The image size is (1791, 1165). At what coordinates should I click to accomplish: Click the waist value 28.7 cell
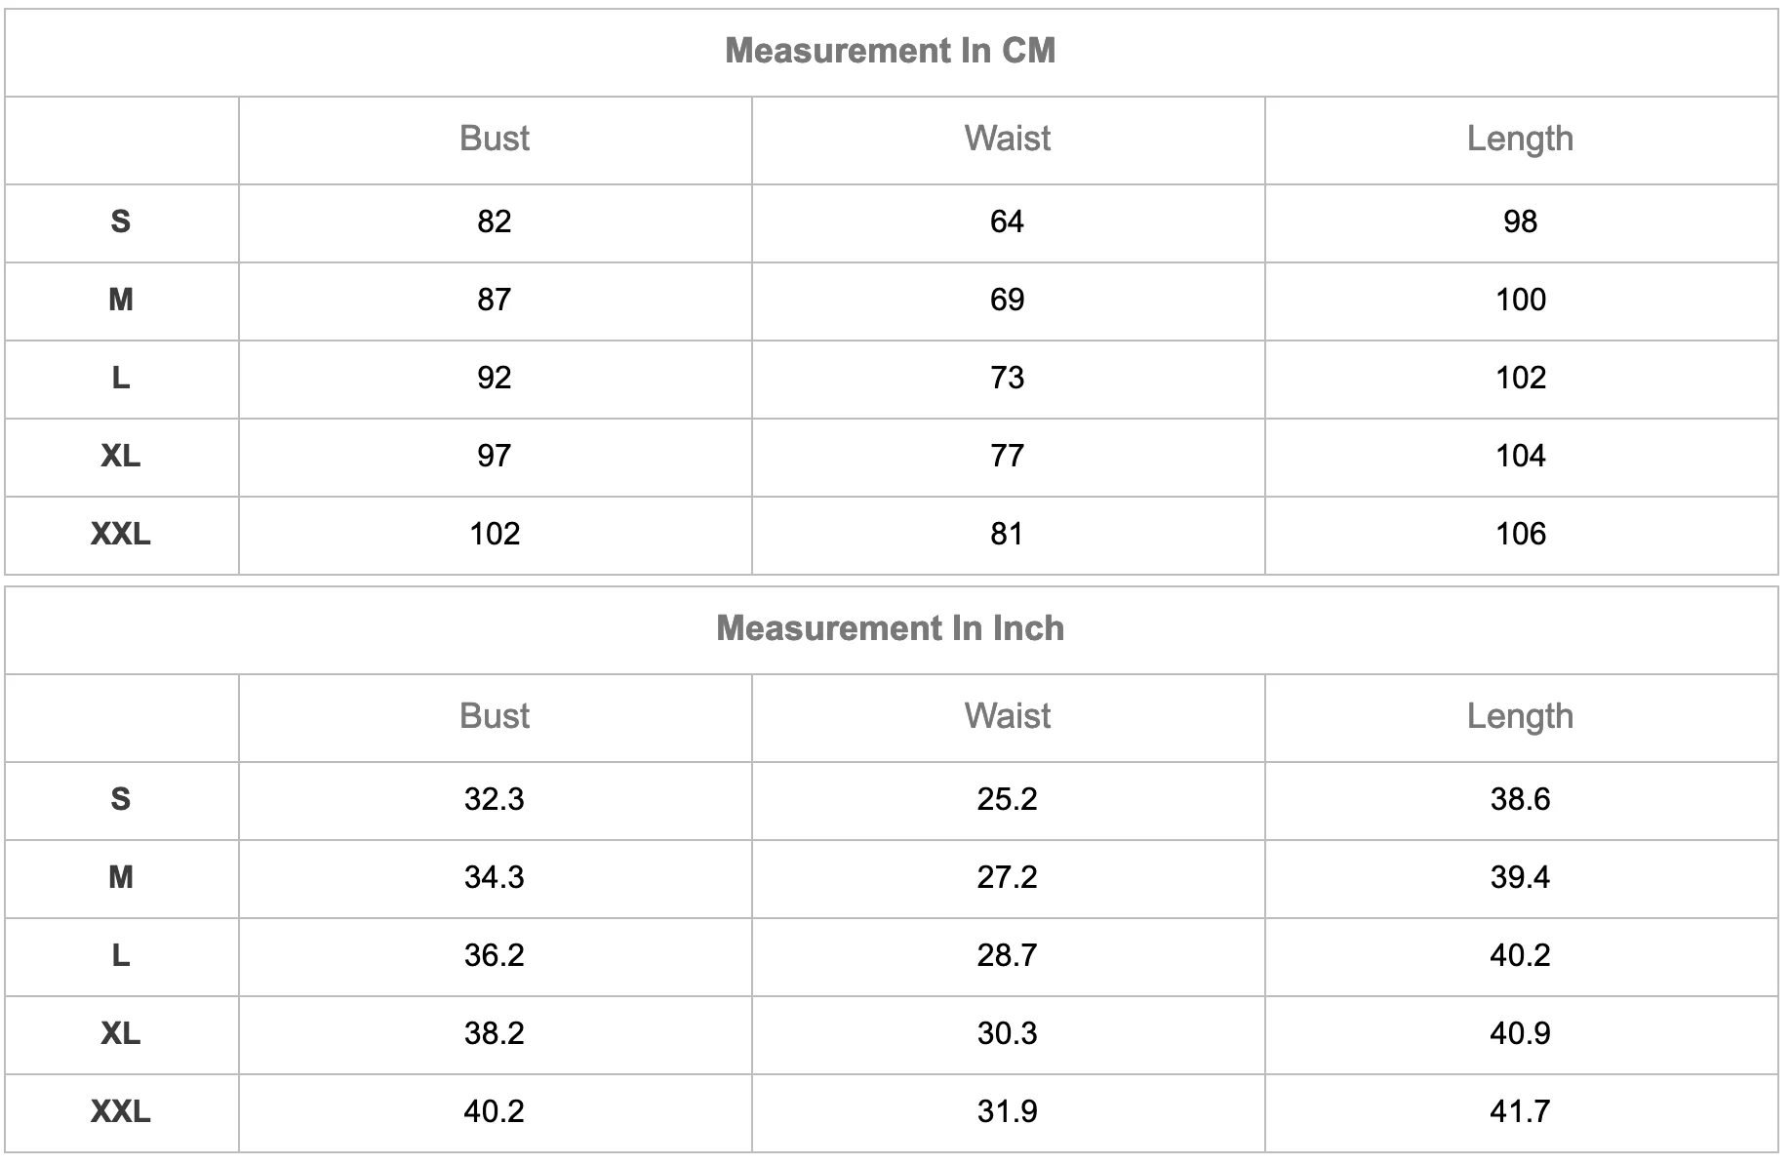1008,956
